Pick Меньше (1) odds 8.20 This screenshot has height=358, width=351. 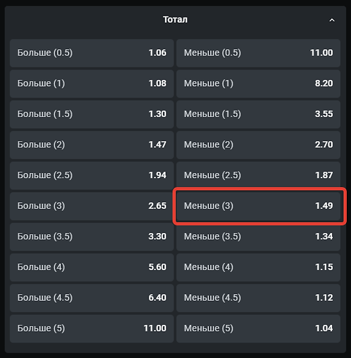click(258, 84)
